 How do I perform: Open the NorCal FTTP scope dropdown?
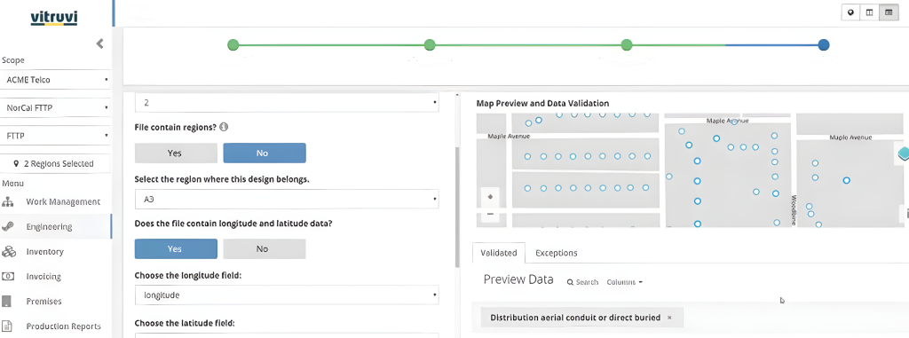(55, 108)
